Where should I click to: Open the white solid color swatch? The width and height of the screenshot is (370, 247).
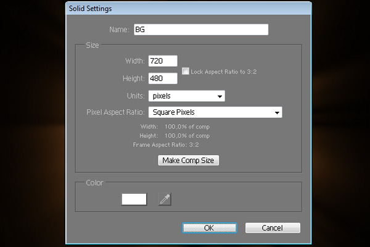click(134, 199)
